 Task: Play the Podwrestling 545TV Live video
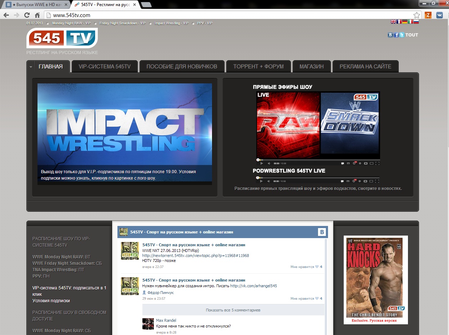click(x=261, y=181)
